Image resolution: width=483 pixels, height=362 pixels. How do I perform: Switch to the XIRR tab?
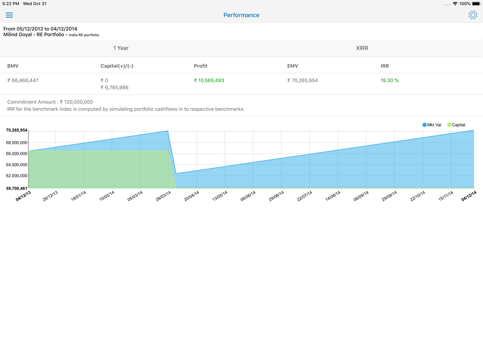click(362, 48)
